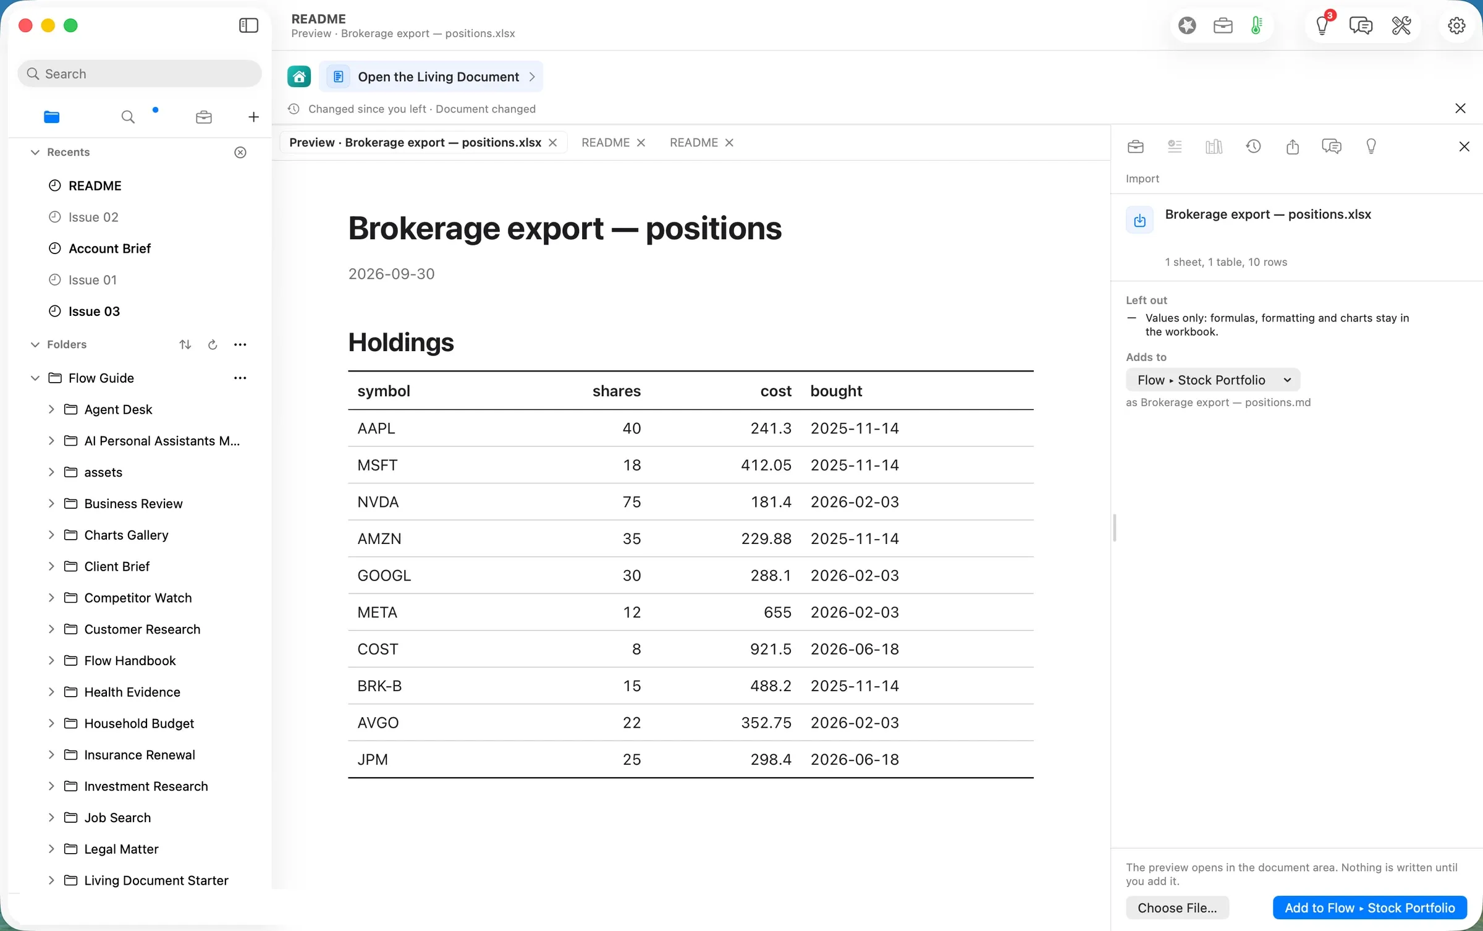Open the history clock icon in right panel
1483x931 pixels.
(1253, 147)
